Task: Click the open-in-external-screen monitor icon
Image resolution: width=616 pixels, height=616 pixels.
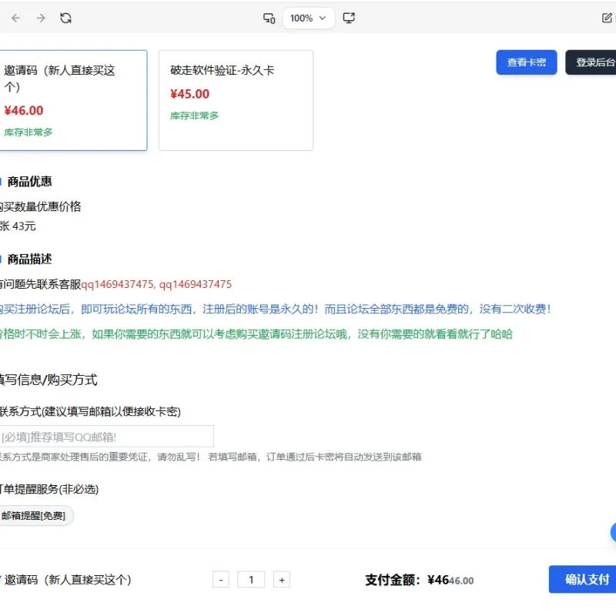Action: [x=349, y=18]
